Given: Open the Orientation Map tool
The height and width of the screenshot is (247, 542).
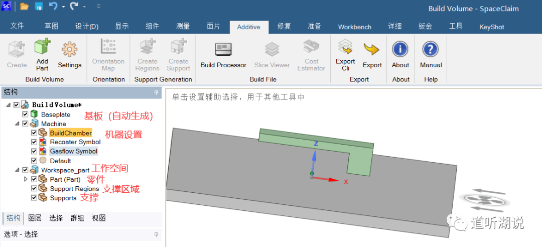Looking at the screenshot, I should (x=108, y=47).
